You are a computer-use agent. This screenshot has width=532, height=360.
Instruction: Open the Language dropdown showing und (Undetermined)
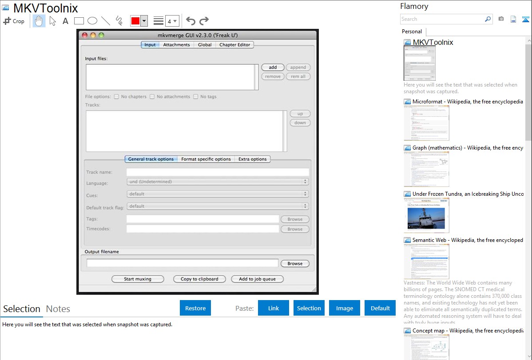pyautogui.click(x=218, y=182)
